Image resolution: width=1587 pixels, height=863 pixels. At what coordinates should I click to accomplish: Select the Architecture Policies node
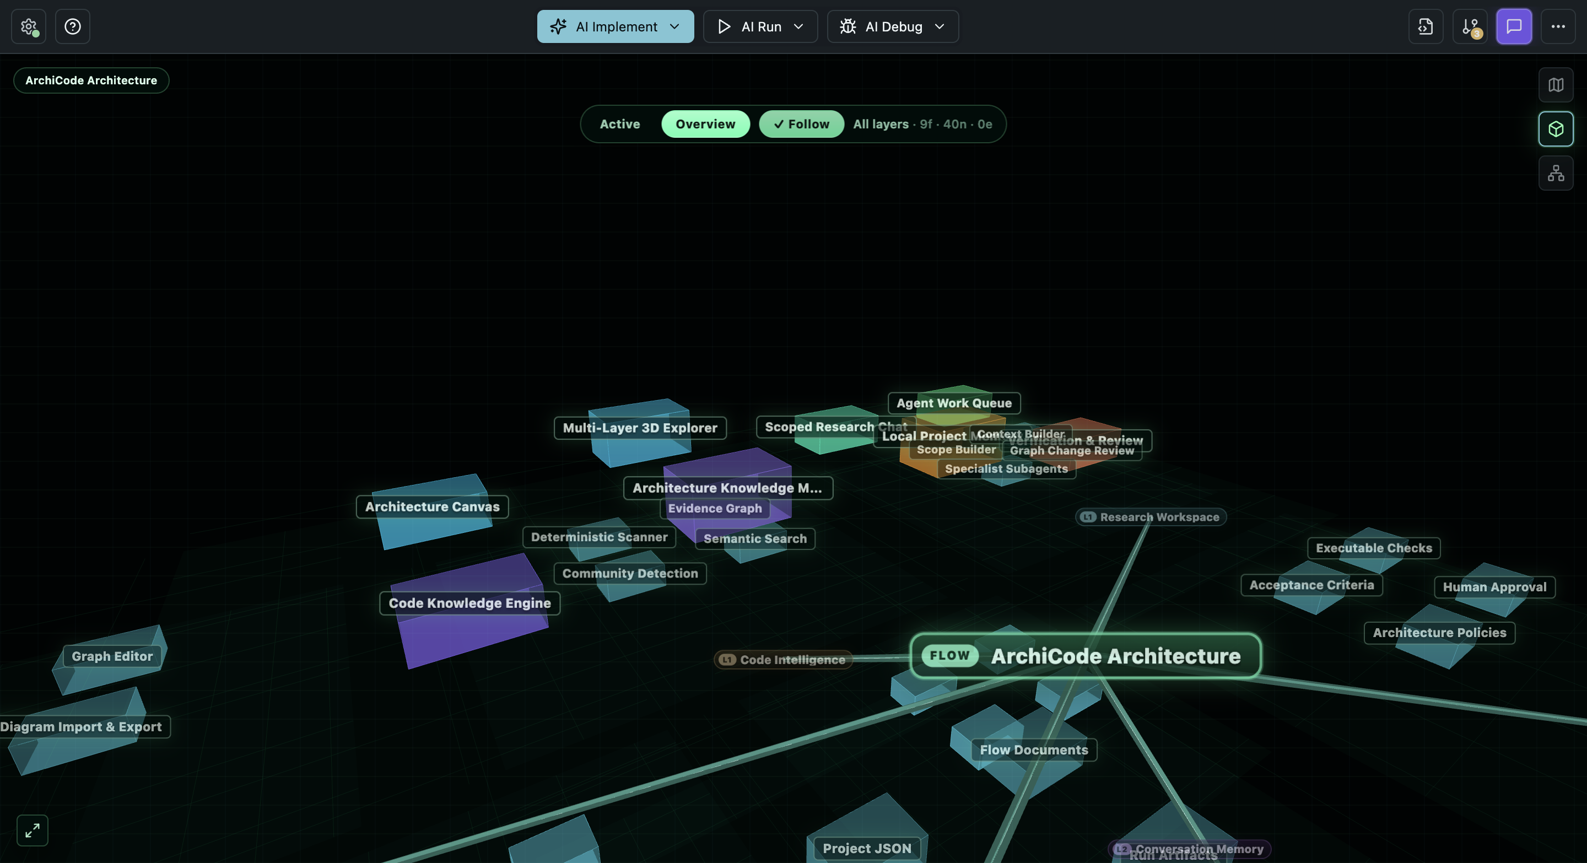click(x=1439, y=633)
